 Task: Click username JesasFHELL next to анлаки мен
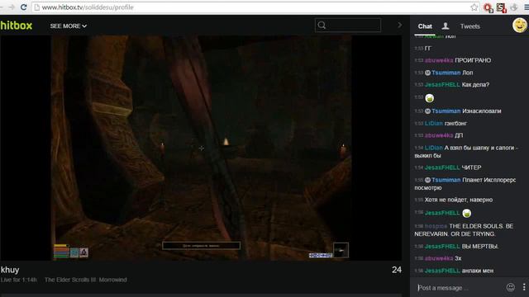click(442, 271)
